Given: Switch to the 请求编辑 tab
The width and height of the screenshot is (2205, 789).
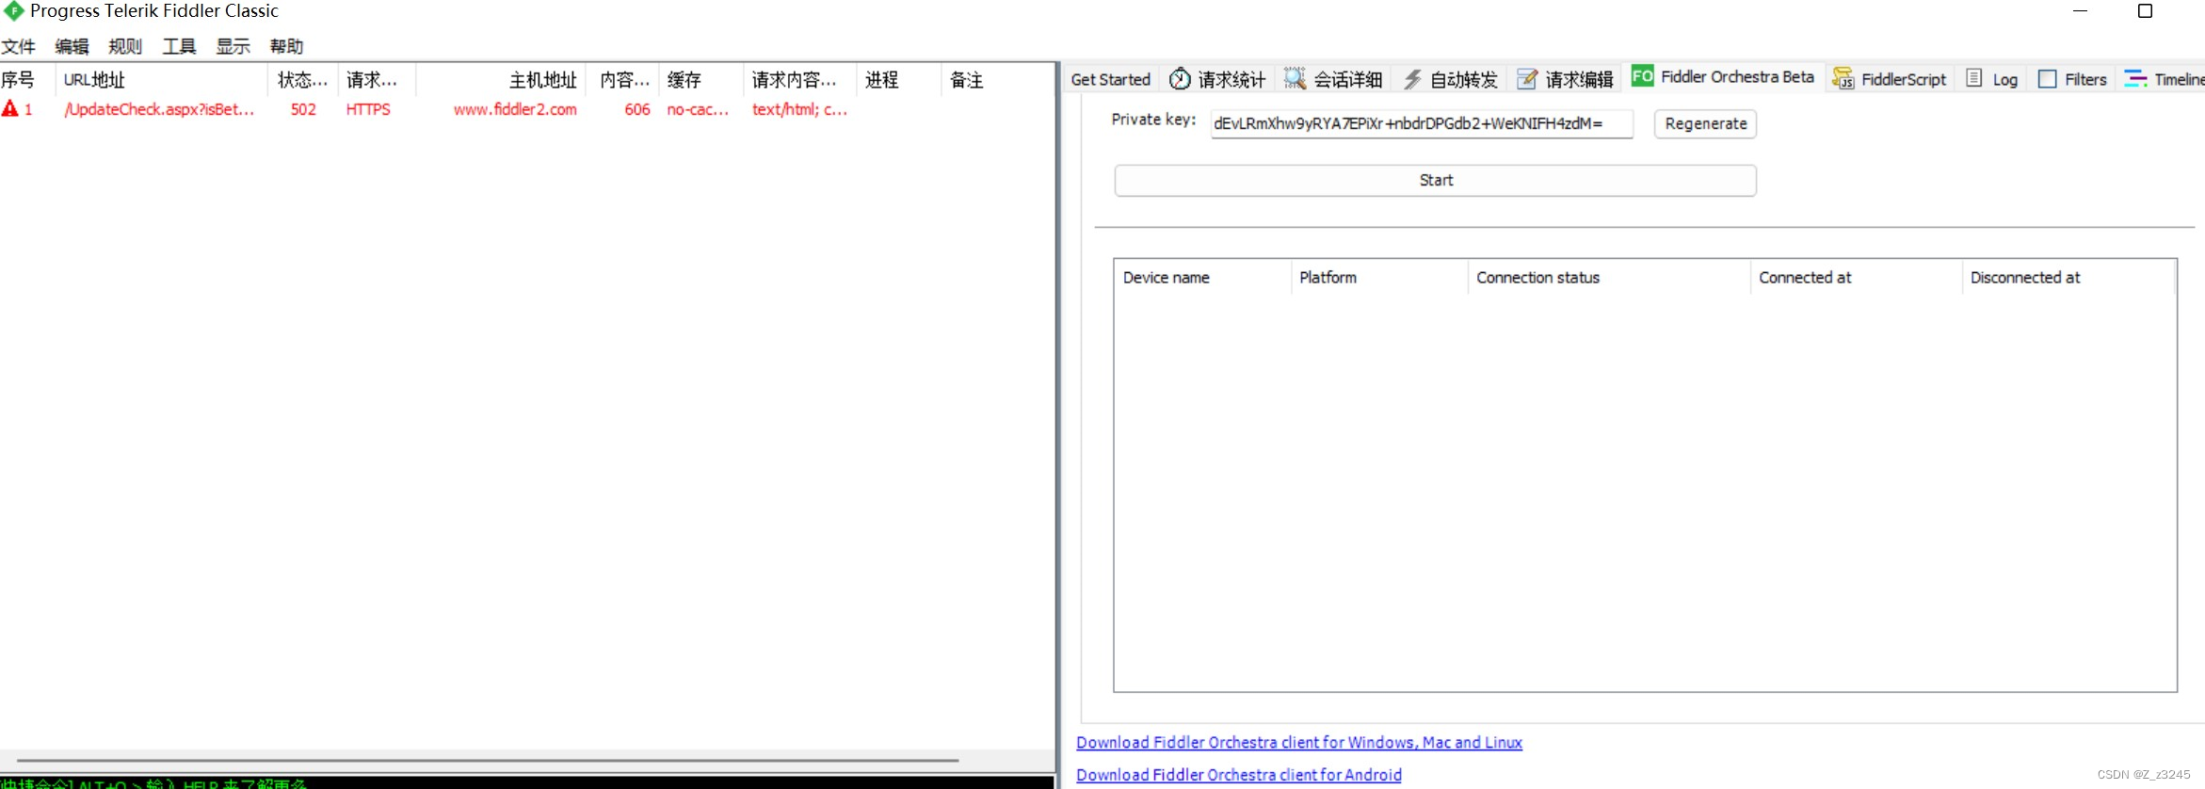Looking at the screenshot, I should [x=1566, y=80].
